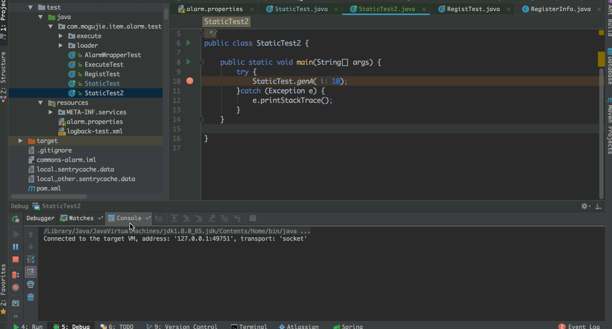Resume program in the debug panel

(16, 234)
